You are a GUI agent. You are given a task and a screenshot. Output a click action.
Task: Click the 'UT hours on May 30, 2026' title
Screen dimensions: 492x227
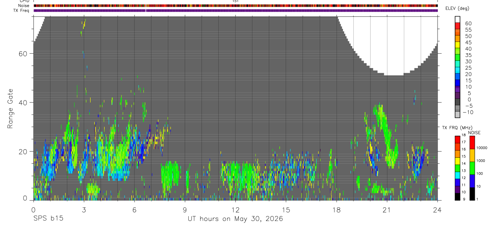(236, 219)
